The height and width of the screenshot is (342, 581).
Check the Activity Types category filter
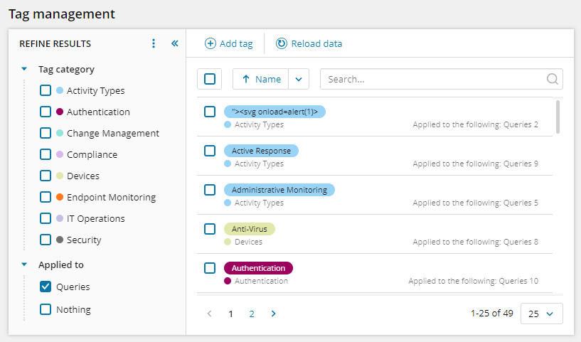tap(46, 90)
